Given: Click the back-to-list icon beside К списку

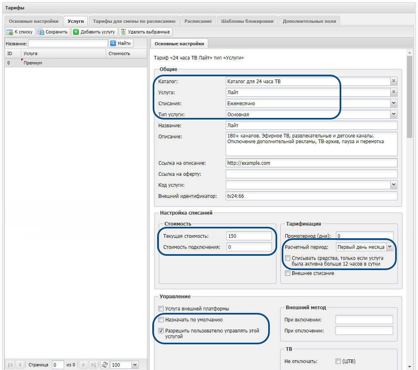Looking at the screenshot, I should pyautogui.click(x=10, y=32).
